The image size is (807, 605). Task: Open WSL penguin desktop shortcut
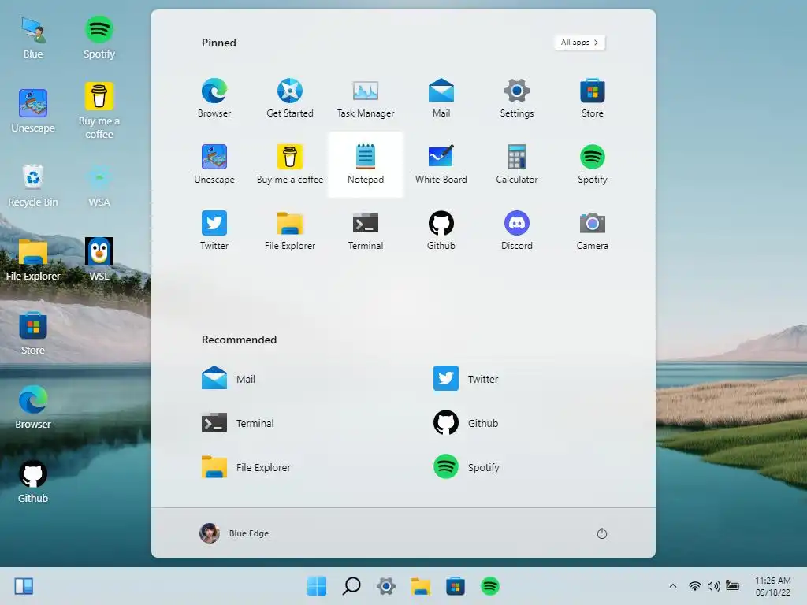coord(99,259)
